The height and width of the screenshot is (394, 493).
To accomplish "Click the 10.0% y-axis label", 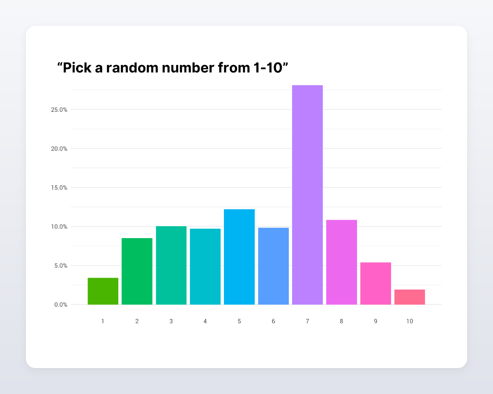I will point(59,227).
